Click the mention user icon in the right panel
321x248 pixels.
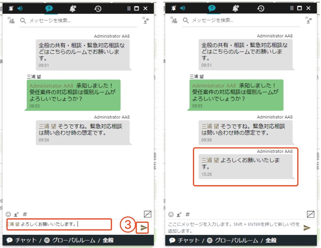click(x=179, y=214)
